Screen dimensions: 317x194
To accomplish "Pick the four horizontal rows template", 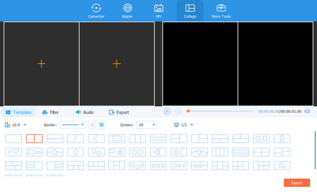I will coord(241,152).
